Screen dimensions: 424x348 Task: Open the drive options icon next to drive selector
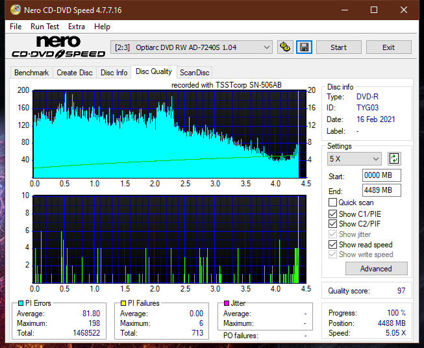(285, 47)
